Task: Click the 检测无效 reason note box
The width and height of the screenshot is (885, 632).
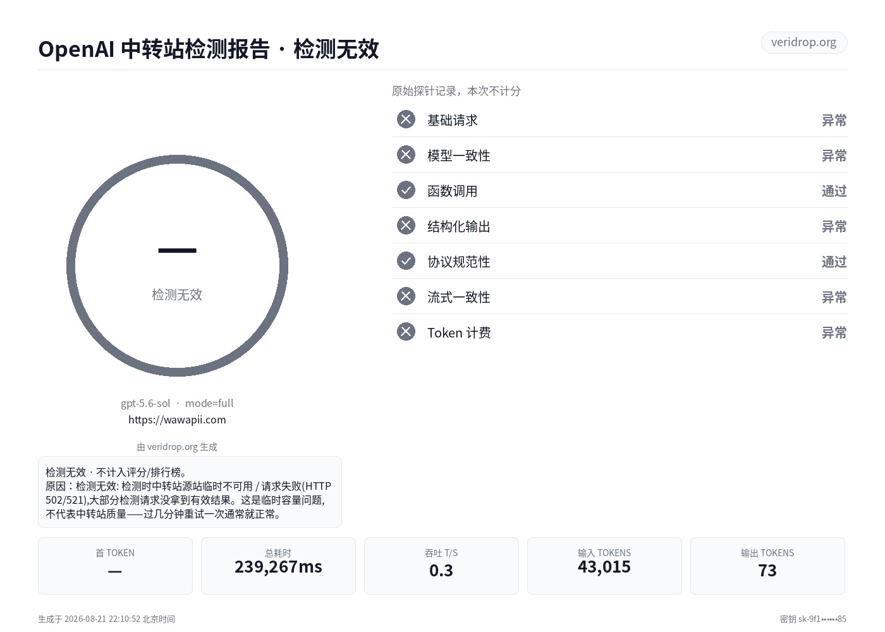Action: tap(190, 492)
